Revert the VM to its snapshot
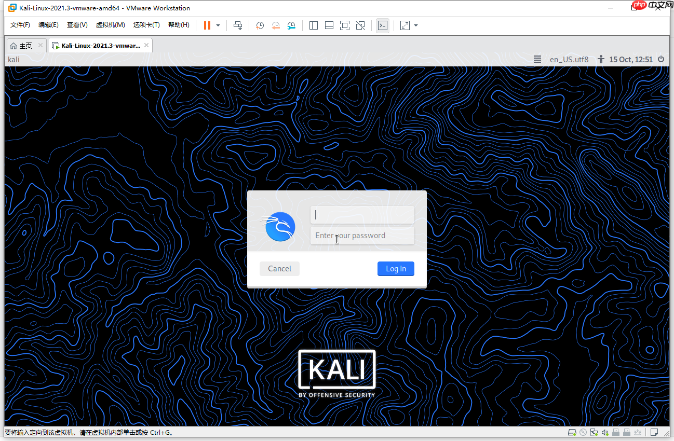 (x=275, y=25)
